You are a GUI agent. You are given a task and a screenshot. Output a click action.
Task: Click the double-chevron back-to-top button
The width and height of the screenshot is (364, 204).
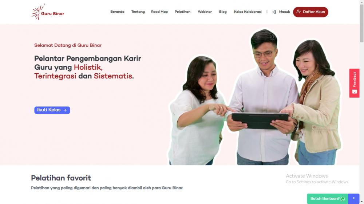[353, 199]
